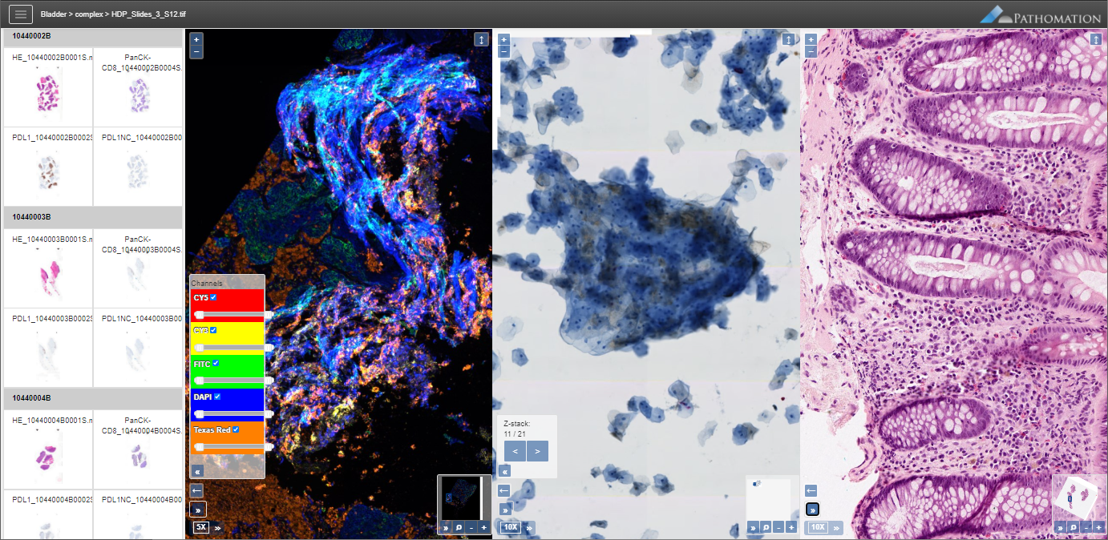Zoom in on the fluorescence viewer

pos(196,38)
